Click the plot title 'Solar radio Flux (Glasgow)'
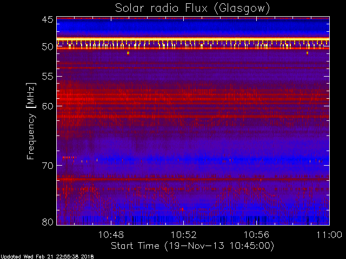The height and width of the screenshot is (259, 346). tap(192, 9)
